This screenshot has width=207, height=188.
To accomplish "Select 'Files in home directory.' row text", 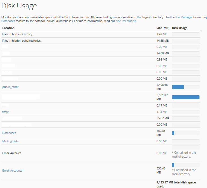I will tap(17, 34).
